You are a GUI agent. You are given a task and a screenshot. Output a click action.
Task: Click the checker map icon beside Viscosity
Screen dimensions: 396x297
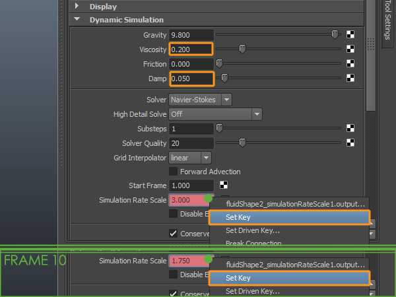click(x=351, y=49)
